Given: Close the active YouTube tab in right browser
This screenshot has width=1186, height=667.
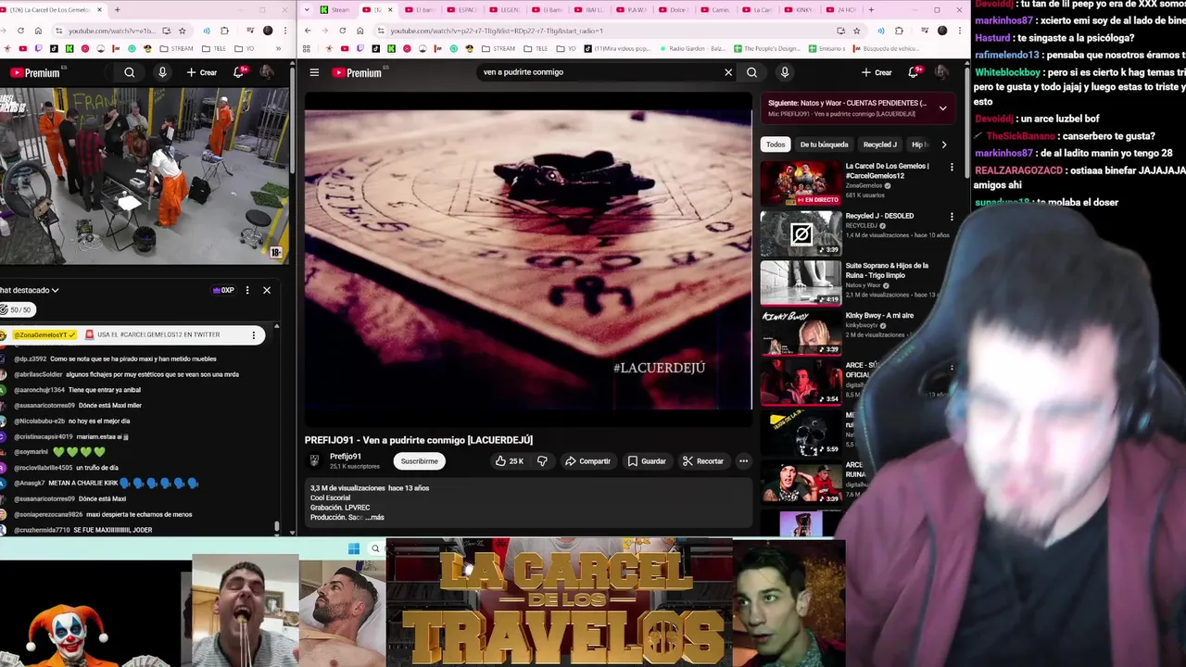Looking at the screenshot, I should tap(390, 9).
